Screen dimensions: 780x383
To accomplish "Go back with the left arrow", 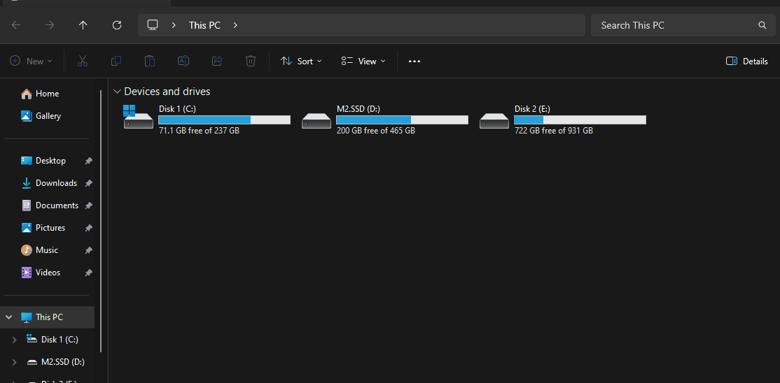I will (x=16, y=25).
